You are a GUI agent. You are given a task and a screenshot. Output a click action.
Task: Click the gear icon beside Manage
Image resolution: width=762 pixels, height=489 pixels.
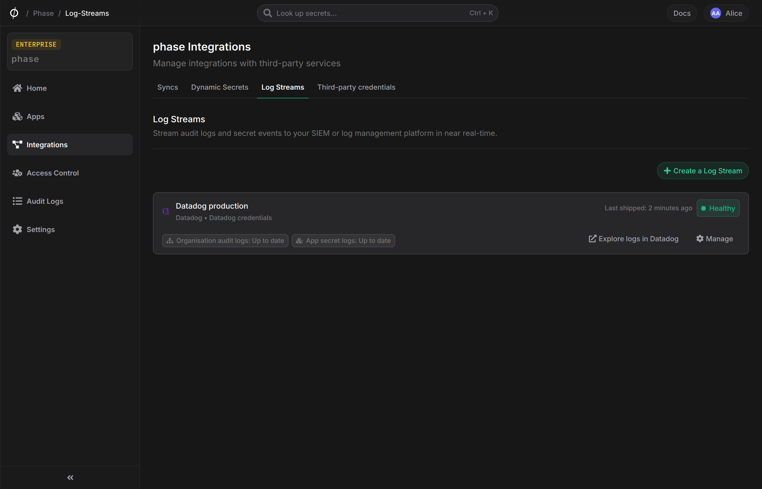pos(700,239)
